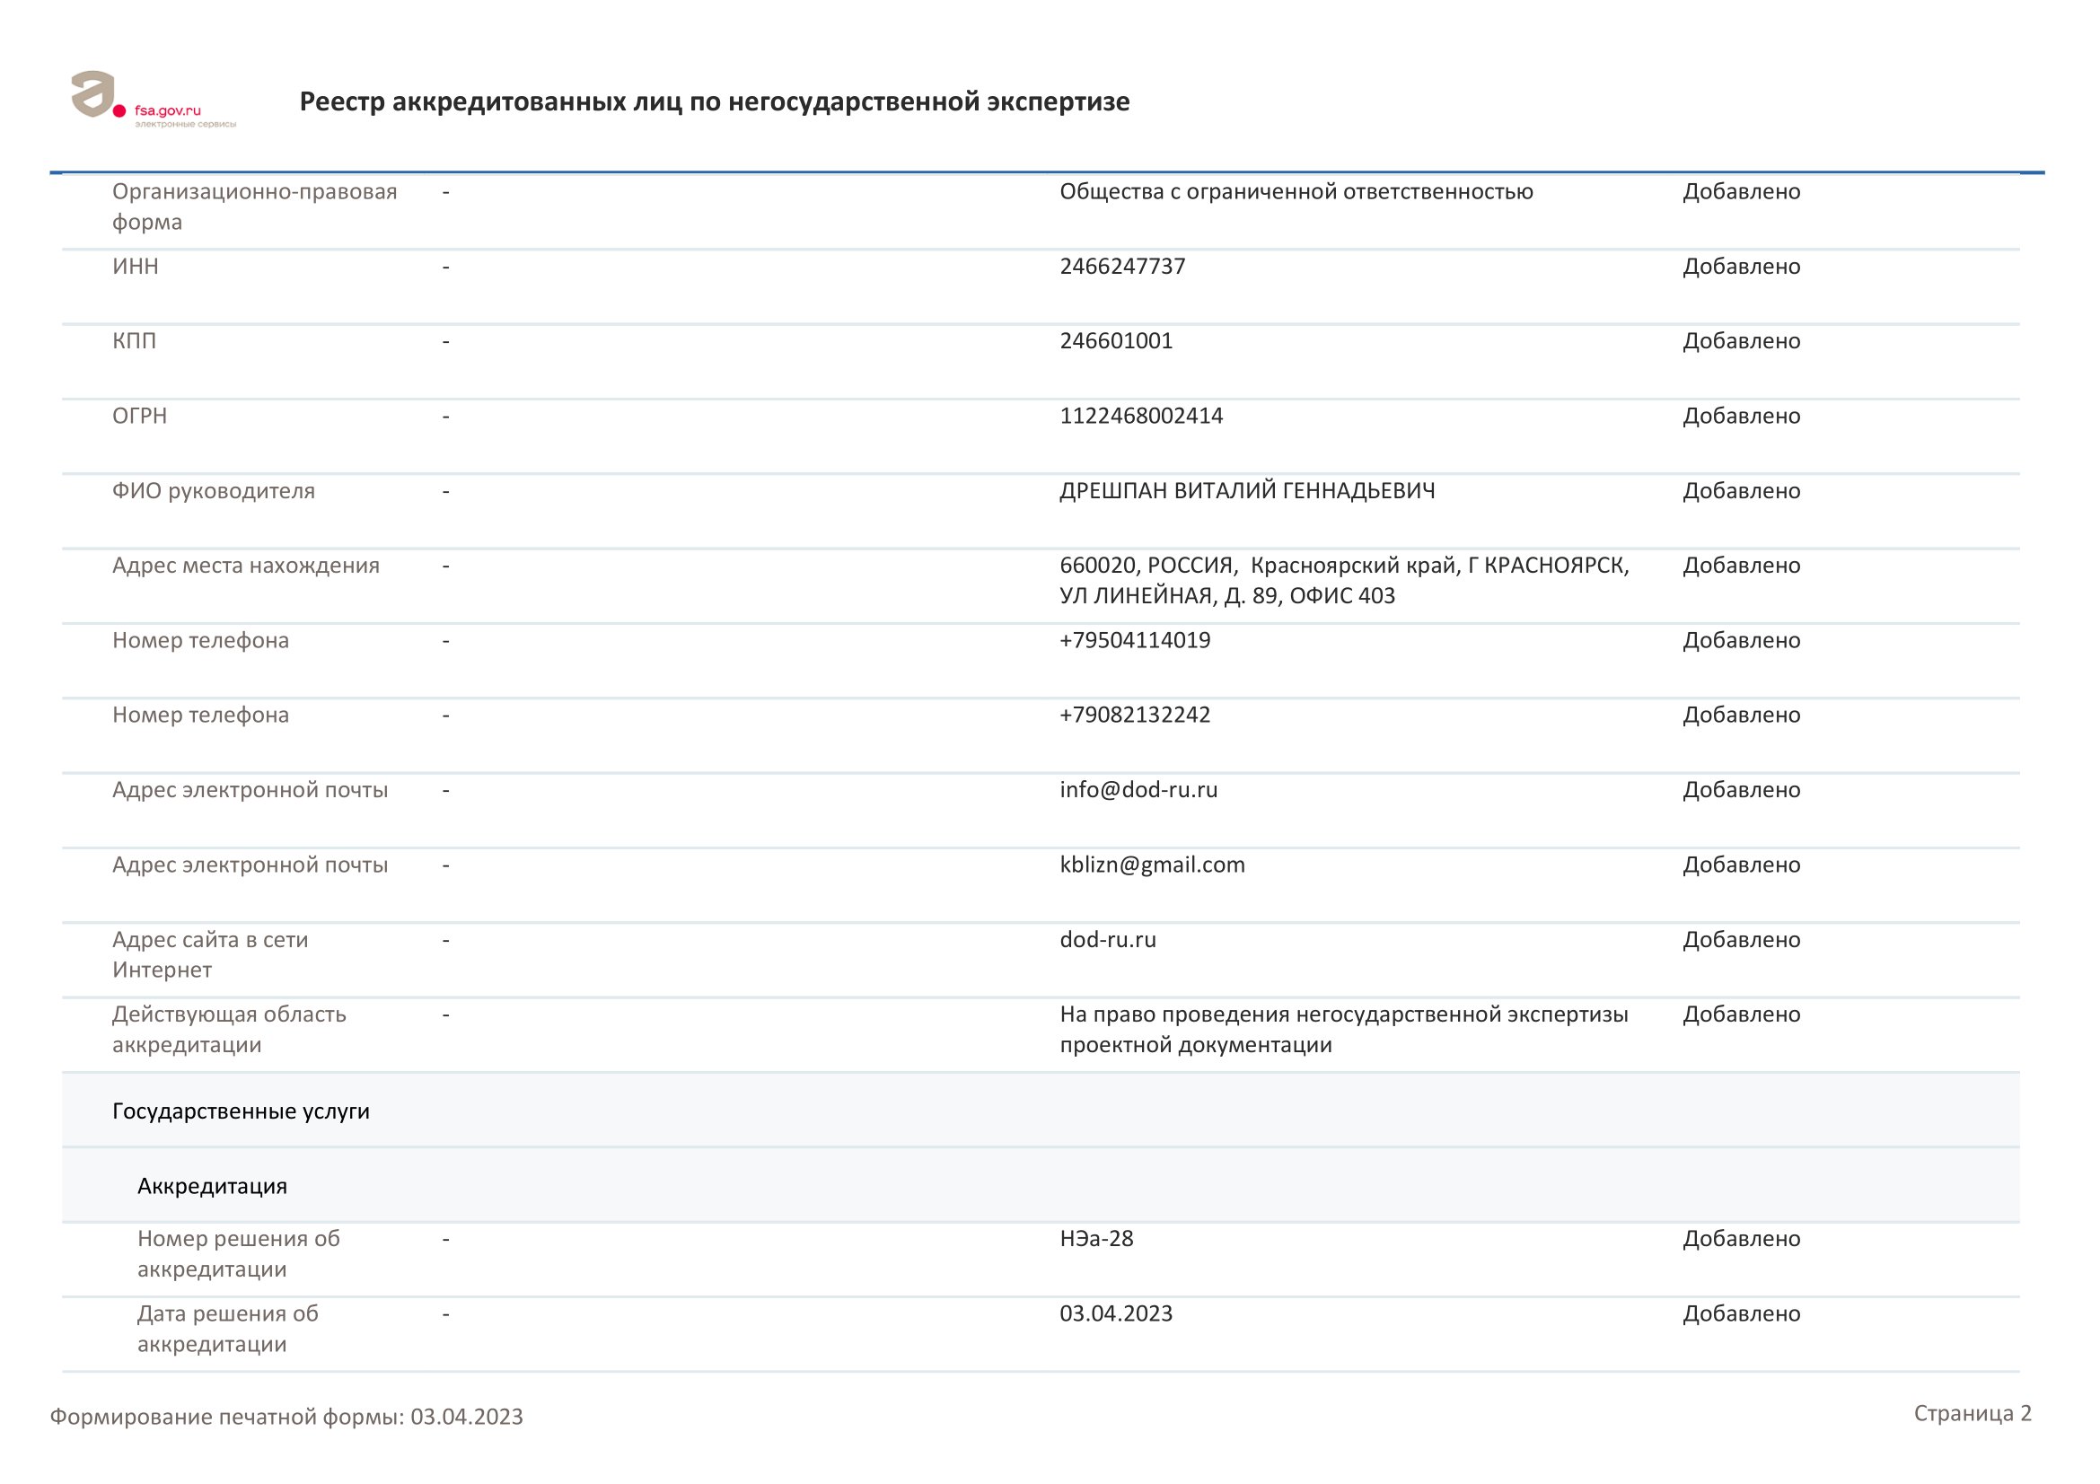Open the kblizn@gmail.com email address
The image size is (2100, 1484).
tap(1152, 865)
